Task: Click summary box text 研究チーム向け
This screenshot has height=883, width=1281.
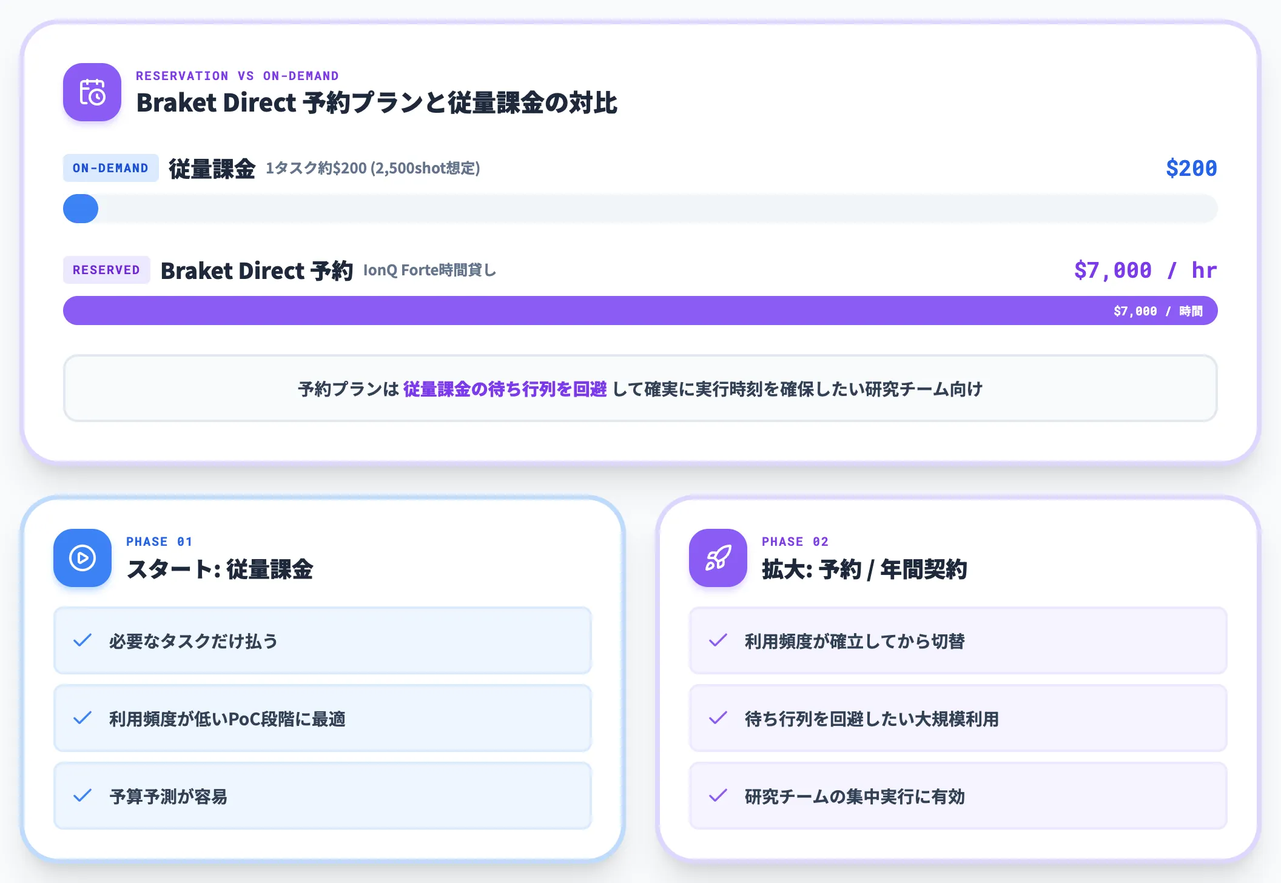Action: [x=924, y=389]
